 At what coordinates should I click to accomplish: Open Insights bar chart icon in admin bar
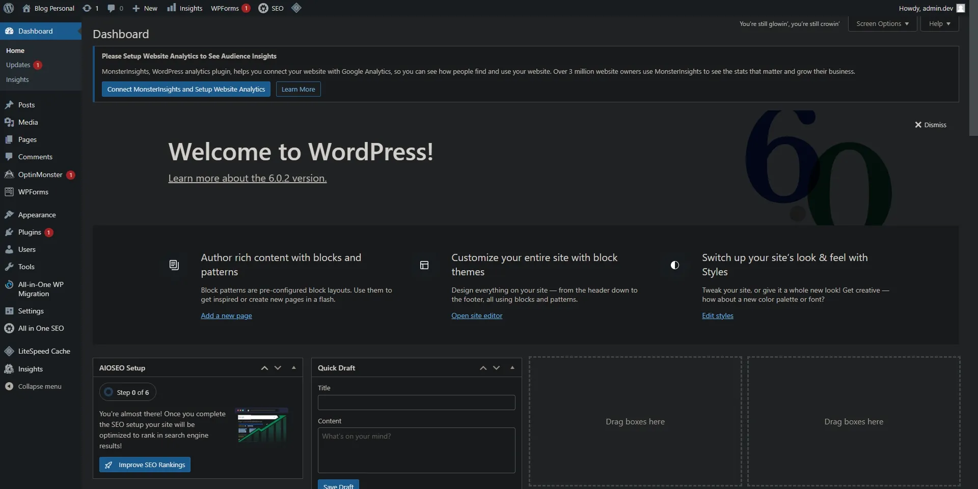tap(172, 8)
